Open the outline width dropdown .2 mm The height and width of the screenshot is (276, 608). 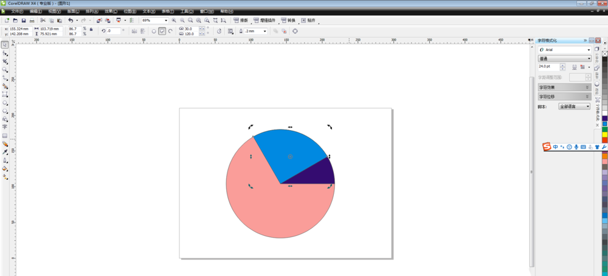click(265, 31)
